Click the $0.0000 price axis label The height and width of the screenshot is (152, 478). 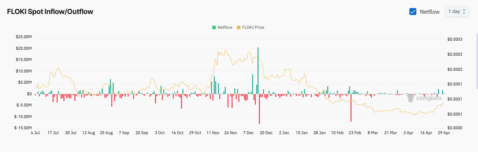(x=455, y=128)
